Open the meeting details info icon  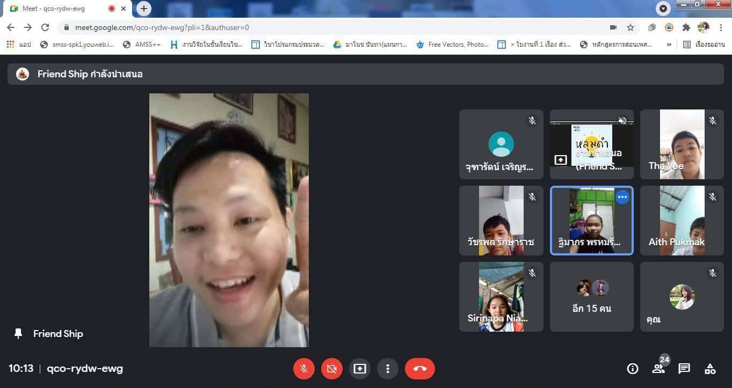click(x=633, y=369)
